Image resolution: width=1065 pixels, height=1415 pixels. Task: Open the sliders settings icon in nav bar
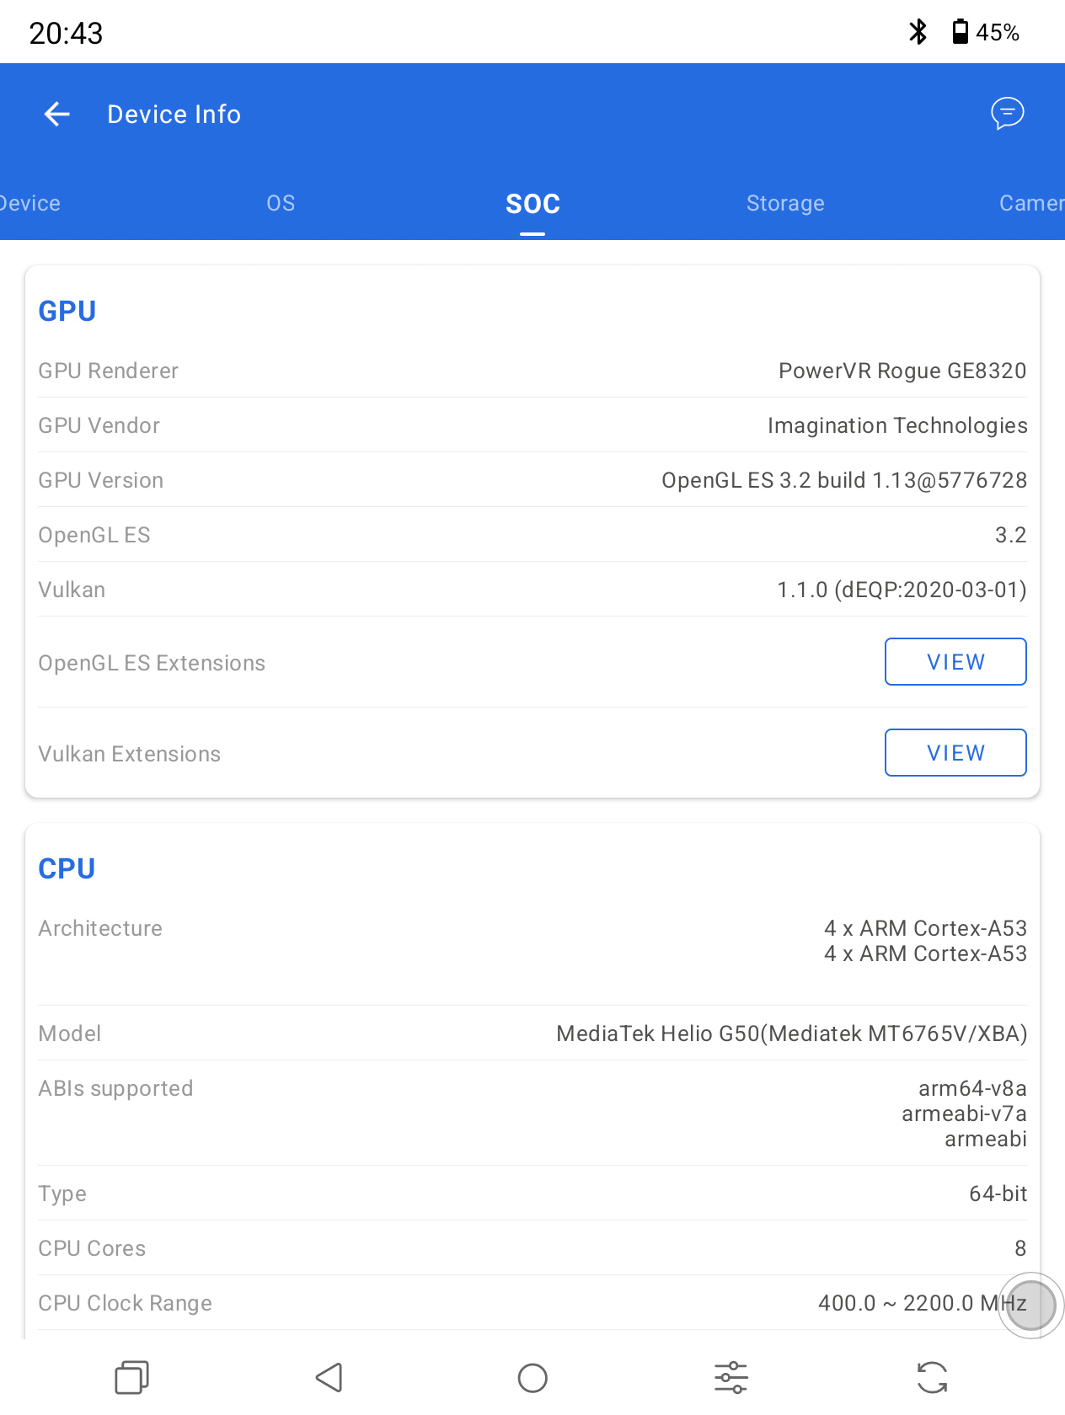pos(731,1378)
